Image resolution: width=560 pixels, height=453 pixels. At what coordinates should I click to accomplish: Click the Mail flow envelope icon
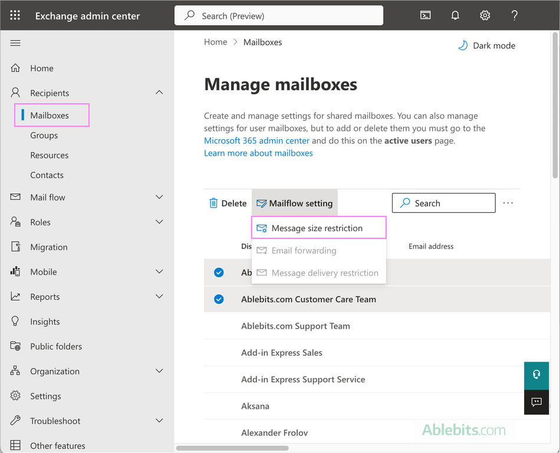click(x=15, y=197)
